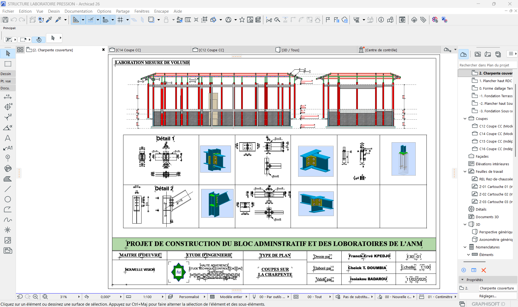Select the Linear Dimension tool
The height and width of the screenshot is (307, 518).
(8, 97)
